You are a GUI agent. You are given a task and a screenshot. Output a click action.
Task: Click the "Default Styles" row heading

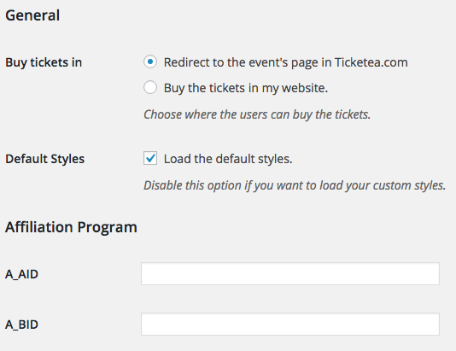point(44,159)
